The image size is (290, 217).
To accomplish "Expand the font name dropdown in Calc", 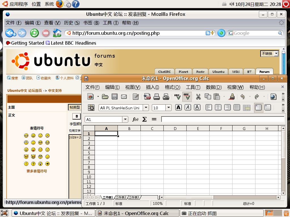I will [146, 108].
